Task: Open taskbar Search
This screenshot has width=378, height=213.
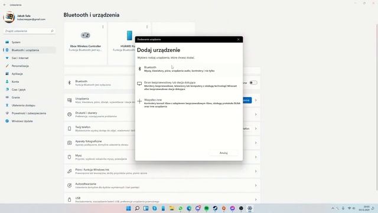Action: click(x=137, y=208)
